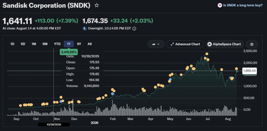
Task: Click the 1,665.44 price axis label
Action: (250, 71)
